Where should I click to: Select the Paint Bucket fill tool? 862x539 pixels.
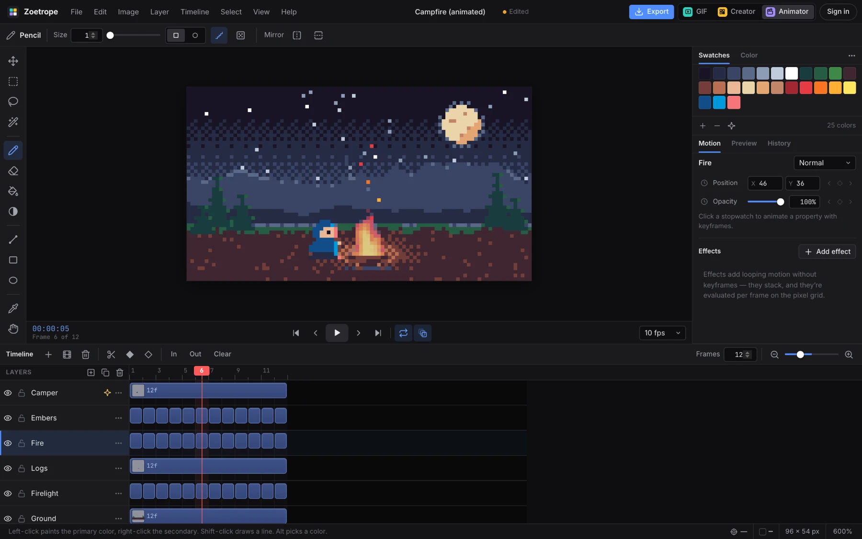pyautogui.click(x=13, y=191)
